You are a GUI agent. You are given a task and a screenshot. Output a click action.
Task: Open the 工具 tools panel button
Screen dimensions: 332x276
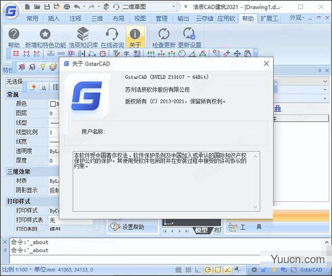(x=278, y=227)
